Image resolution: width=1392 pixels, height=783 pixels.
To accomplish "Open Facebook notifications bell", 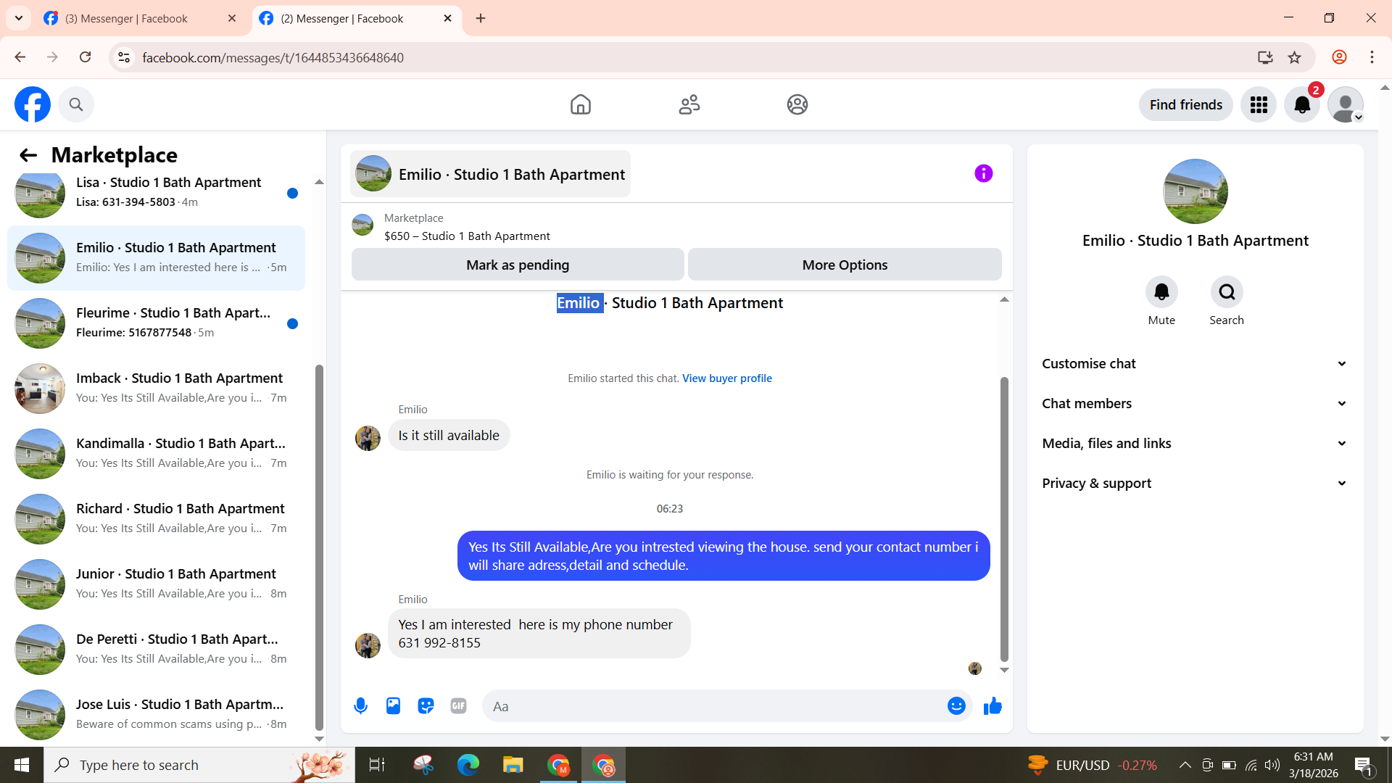I will (x=1302, y=105).
